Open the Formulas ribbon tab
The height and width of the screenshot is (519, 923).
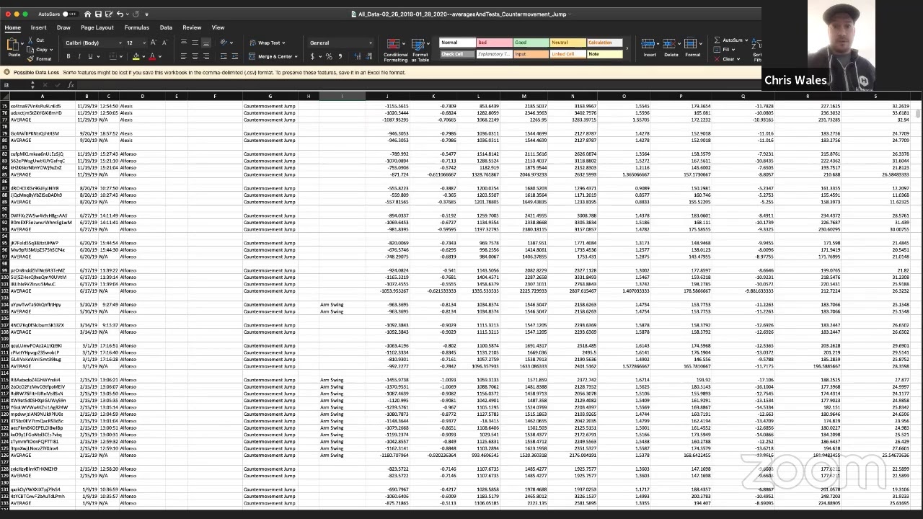tap(136, 27)
